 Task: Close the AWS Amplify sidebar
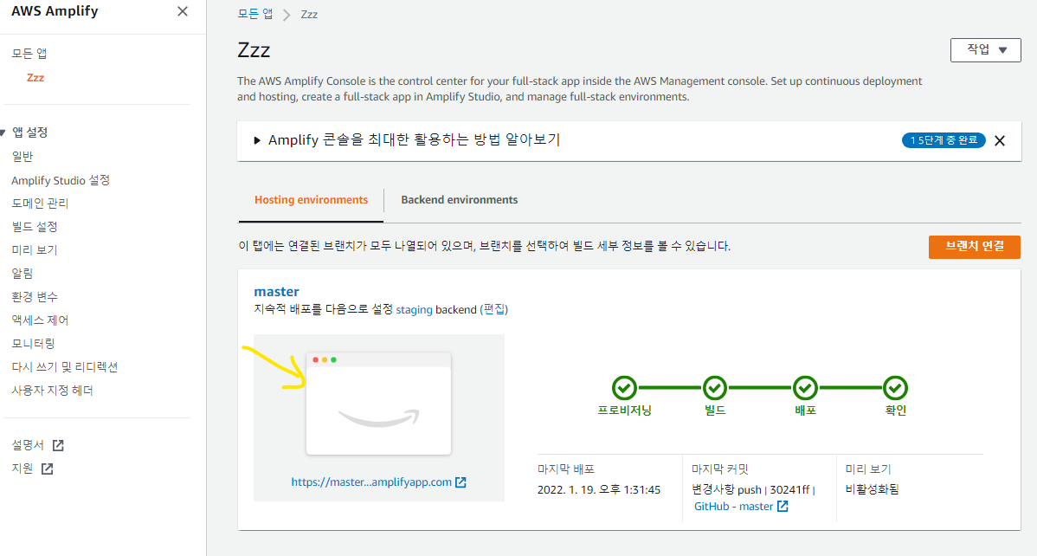tap(183, 11)
